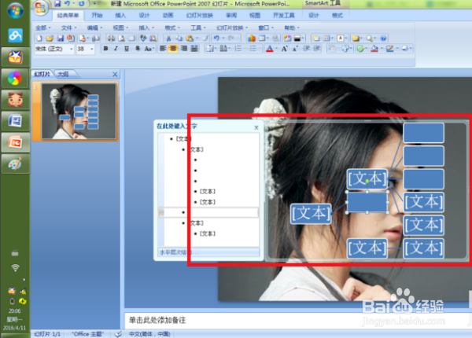Click the New document icon in toolbar
Image resolution: width=472 pixels, height=338 pixels.
pyautogui.click(x=39, y=39)
